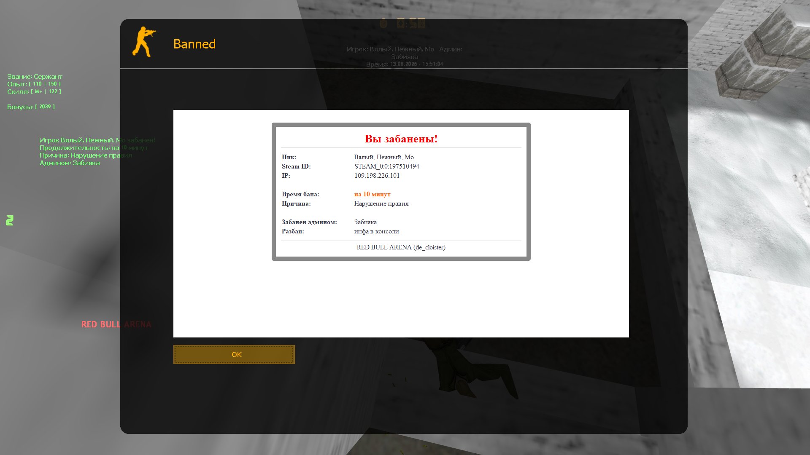Click the "Banned" dialog title
This screenshot has height=455, width=810.
coord(194,44)
